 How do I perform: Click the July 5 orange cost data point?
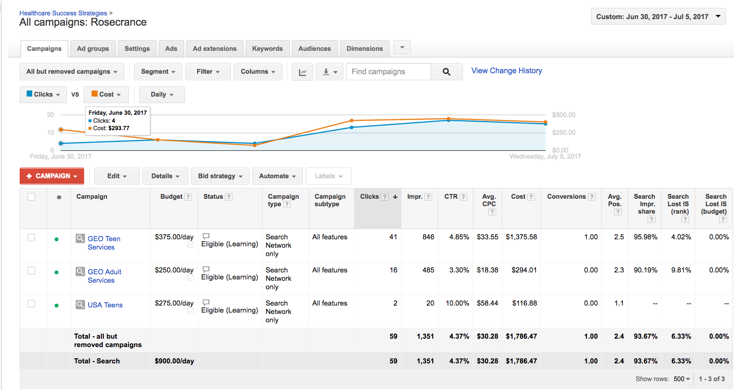[545, 122]
